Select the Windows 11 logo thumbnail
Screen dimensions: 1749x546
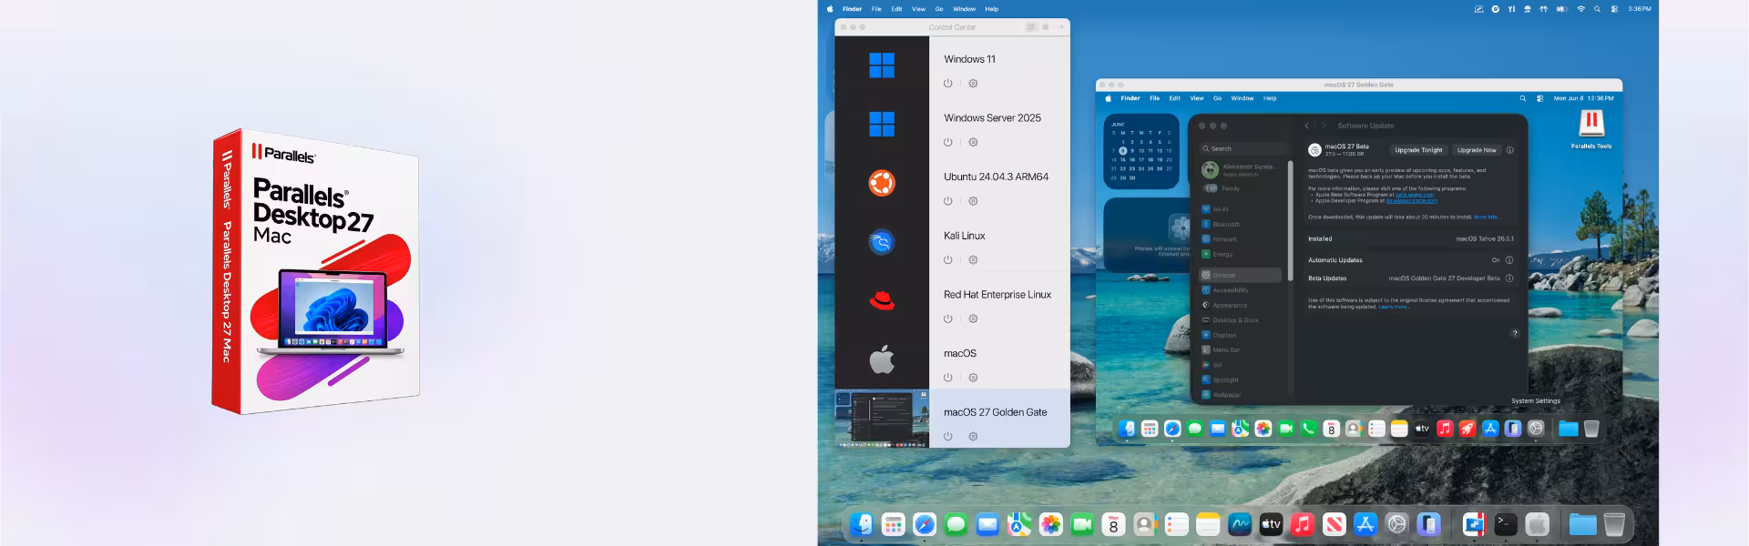(x=882, y=66)
